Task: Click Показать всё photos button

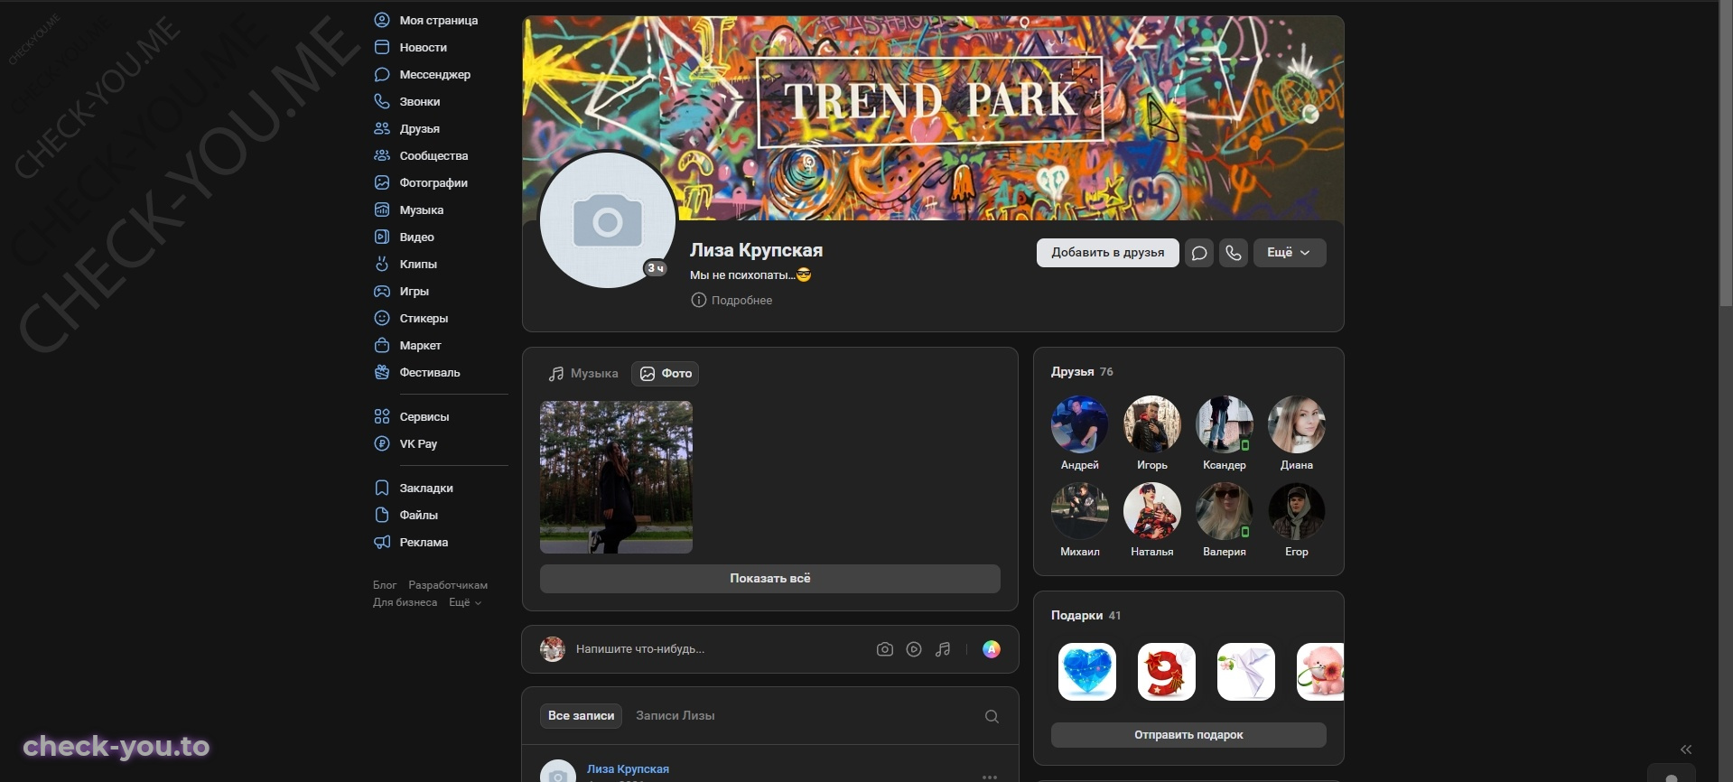Action: 770,579
